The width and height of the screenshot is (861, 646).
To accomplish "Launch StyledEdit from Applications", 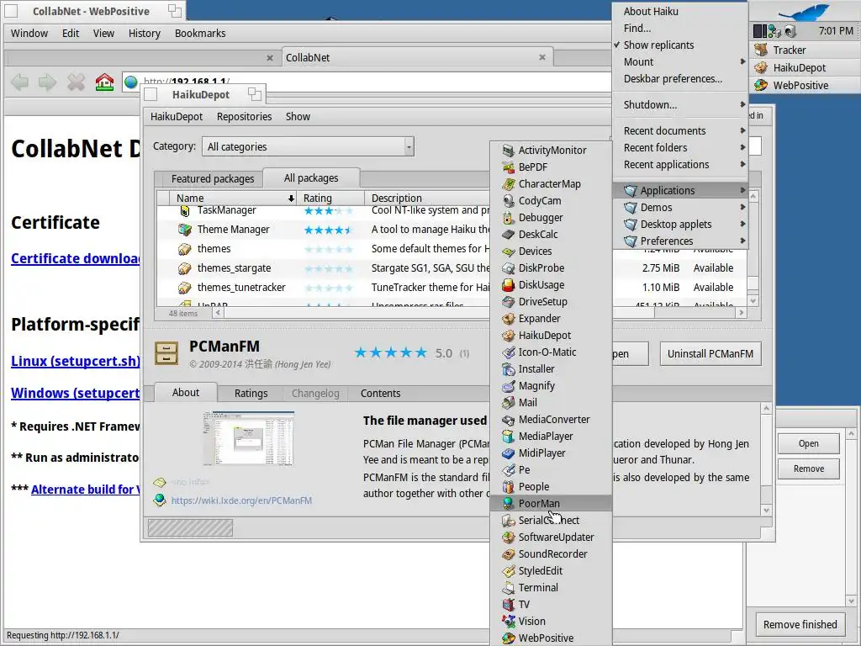I will 551,571.
